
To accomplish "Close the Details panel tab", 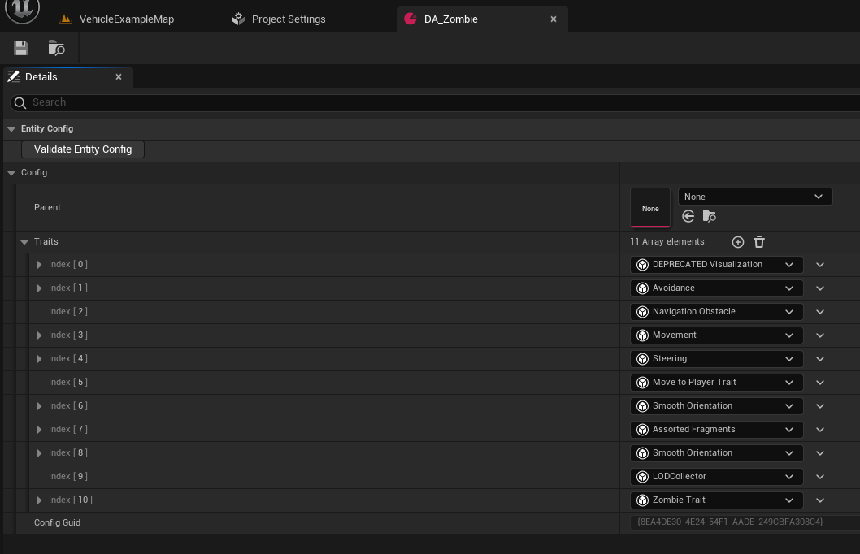I will (119, 77).
